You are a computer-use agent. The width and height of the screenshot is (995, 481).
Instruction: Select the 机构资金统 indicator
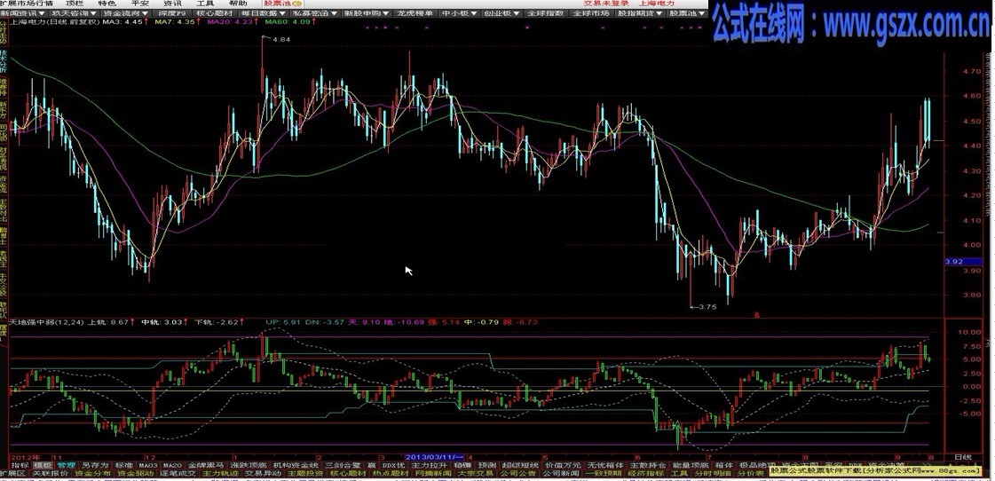[295, 465]
